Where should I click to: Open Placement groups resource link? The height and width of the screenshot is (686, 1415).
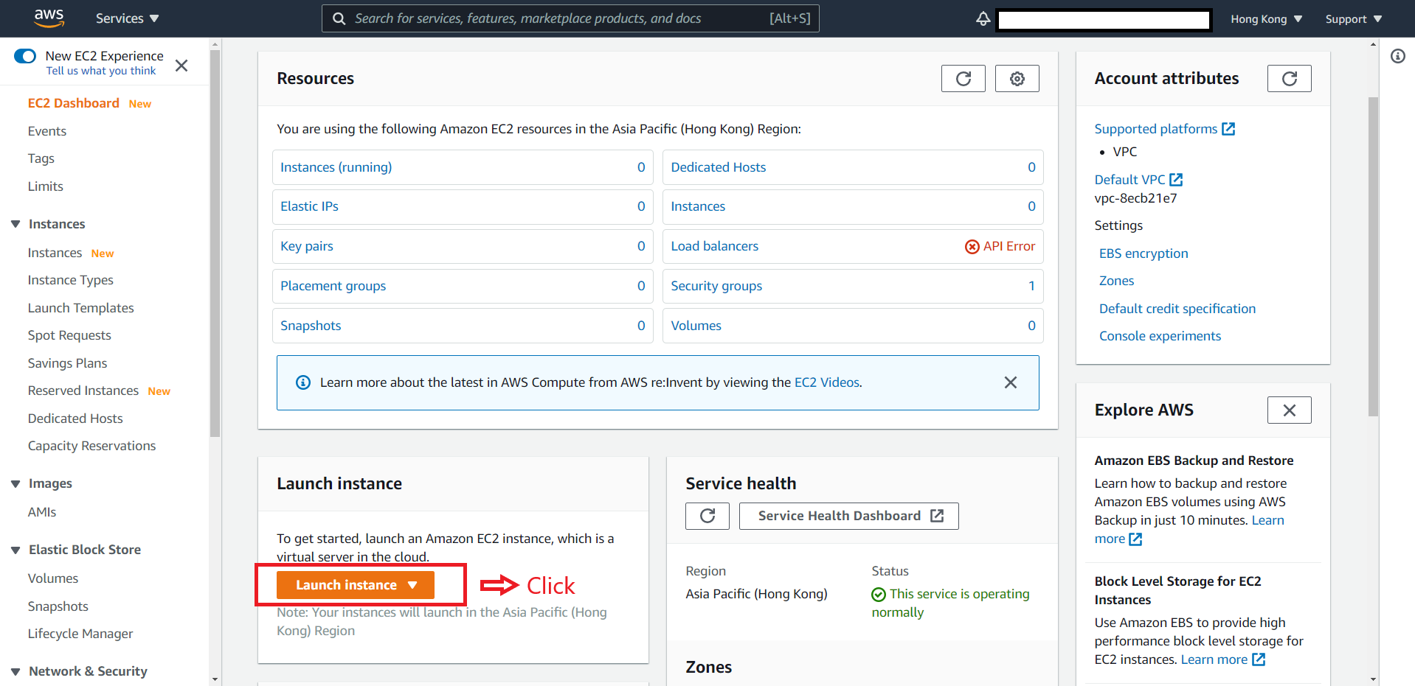(x=333, y=286)
